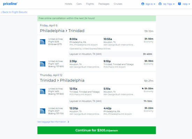Image resolution: width=192 pixels, height=139 pixels.
Task: Click the My Trips suitcase icon
Action: tap(160, 4)
